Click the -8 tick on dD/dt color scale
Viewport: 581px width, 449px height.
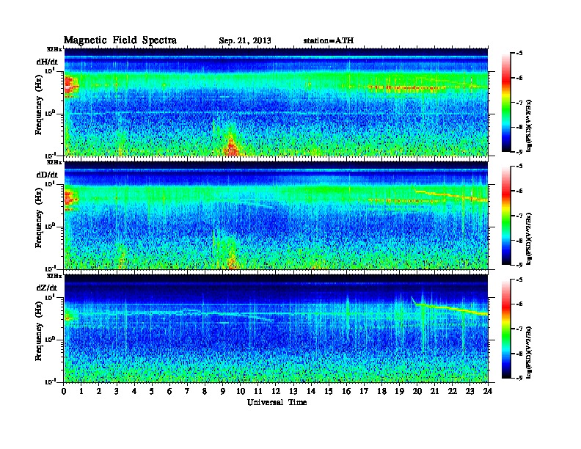519,241
